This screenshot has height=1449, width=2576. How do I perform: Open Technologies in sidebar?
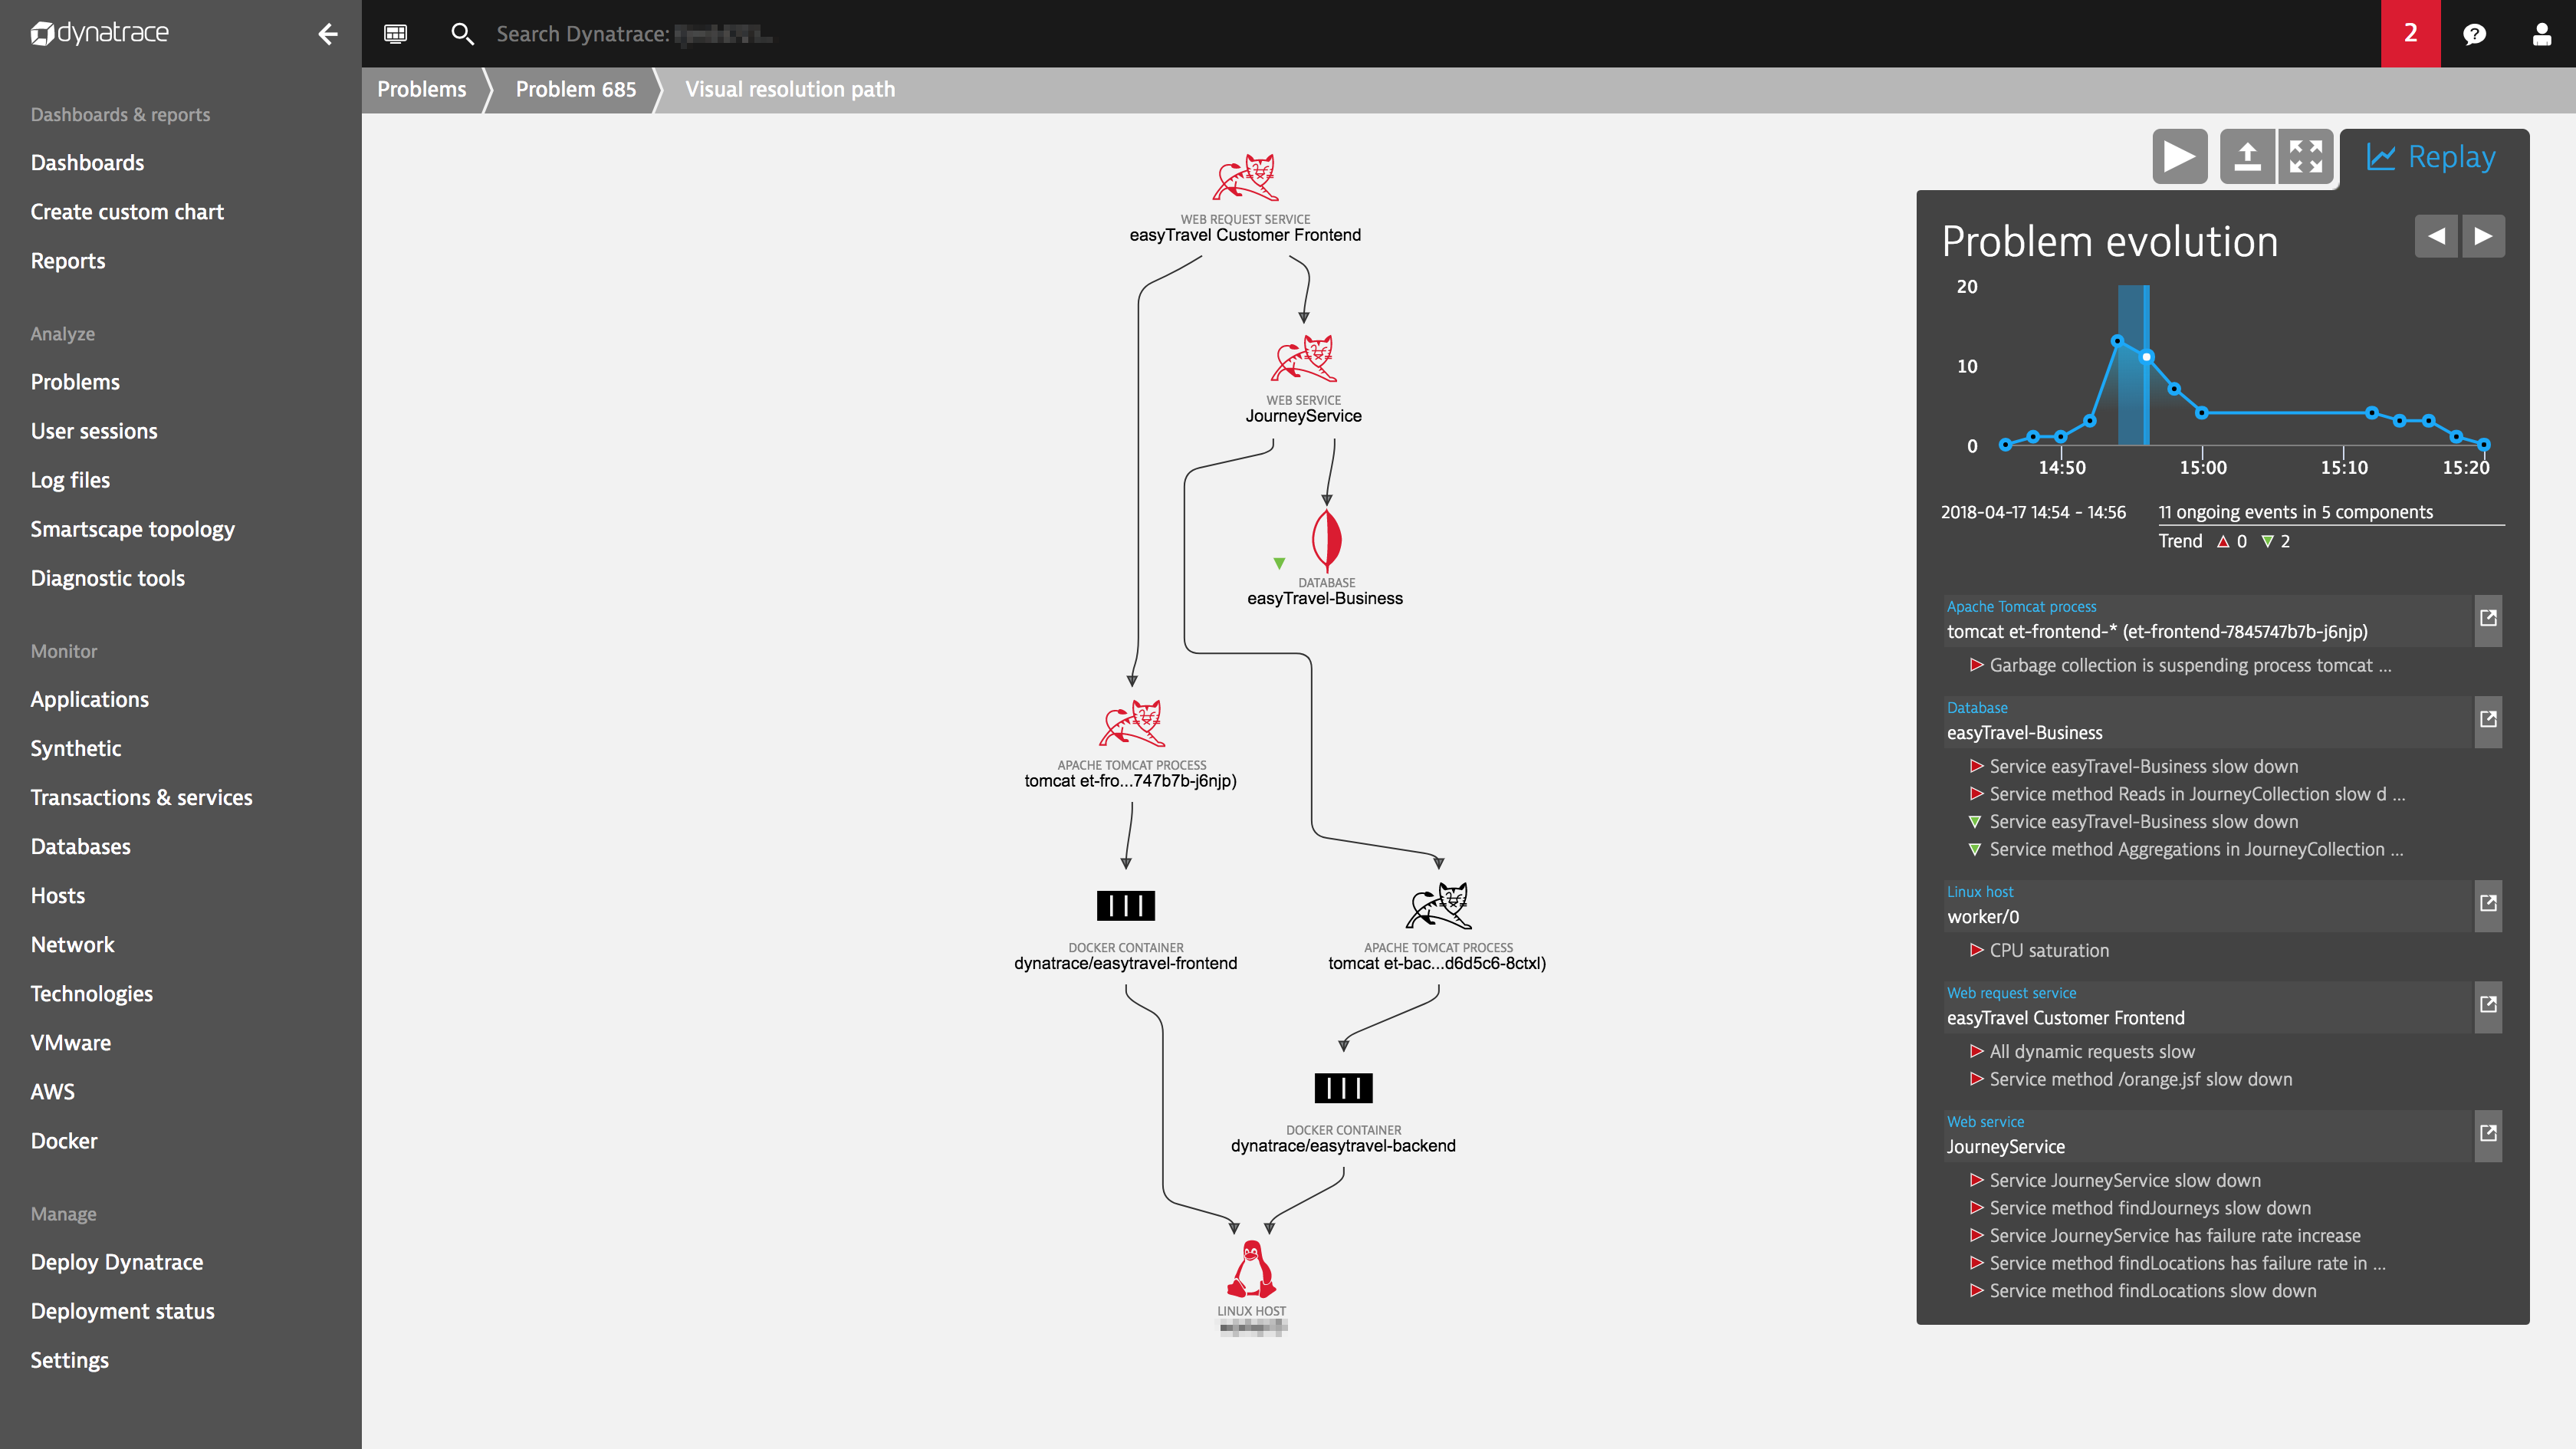click(x=91, y=993)
